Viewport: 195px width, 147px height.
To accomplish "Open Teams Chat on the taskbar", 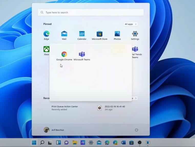I will coord(67,143).
